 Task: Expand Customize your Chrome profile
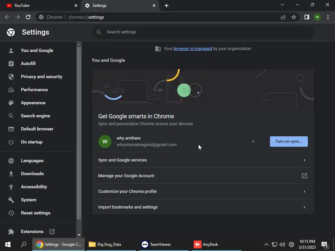tap(203, 192)
